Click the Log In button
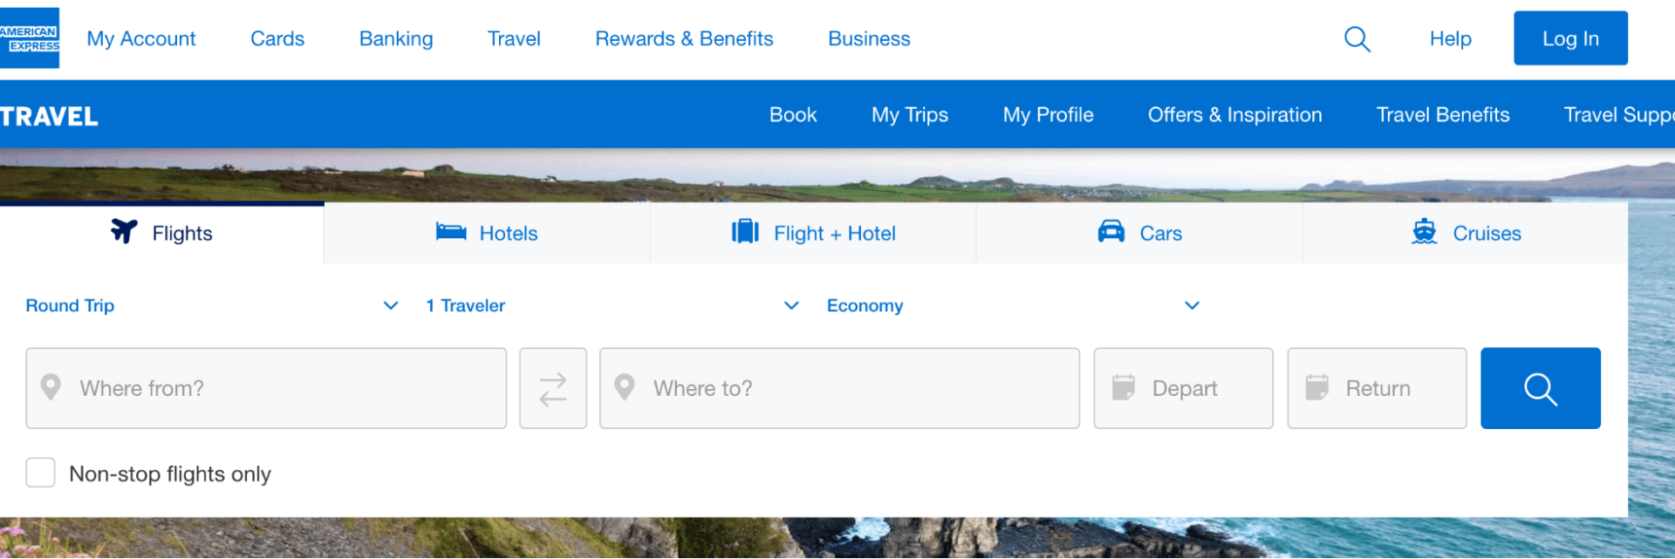The height and width of the screenshot is (559, 1675). (x=1569, y=37)
